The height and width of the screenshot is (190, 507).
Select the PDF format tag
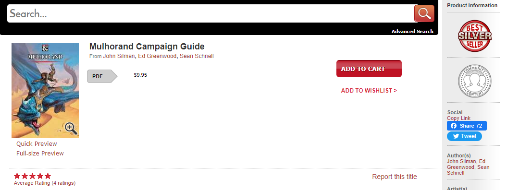point(102,76)
